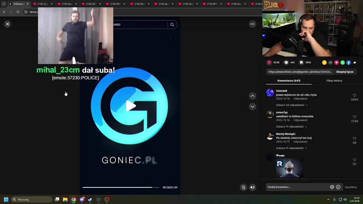Click username Maciej Mosiądz
This screenshot has height=204, width=363.
tap(286, 134)
